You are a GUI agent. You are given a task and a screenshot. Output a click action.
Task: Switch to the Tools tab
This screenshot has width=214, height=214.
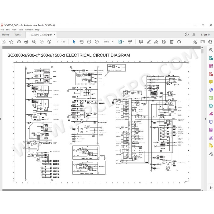(17, 35)
